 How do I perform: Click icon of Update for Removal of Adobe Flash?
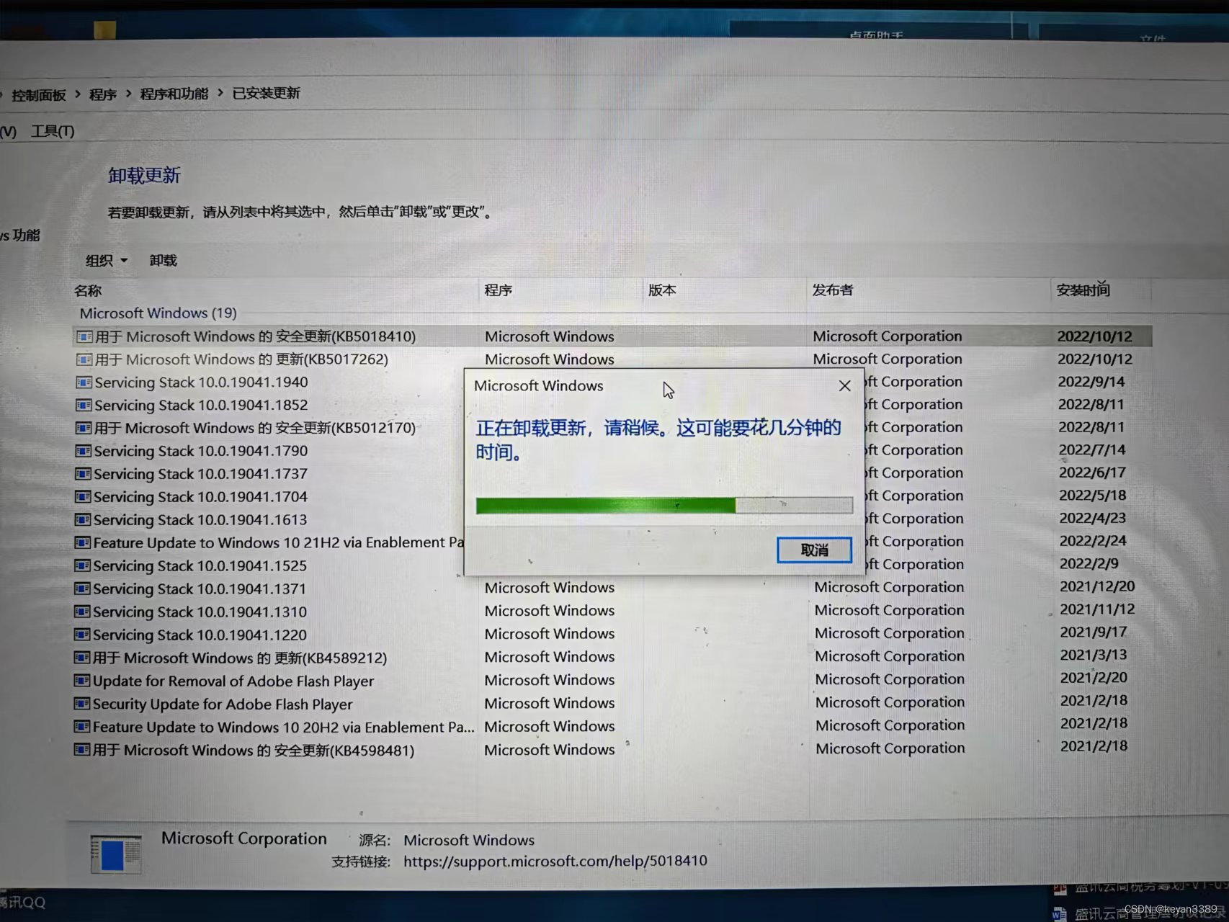82,681
